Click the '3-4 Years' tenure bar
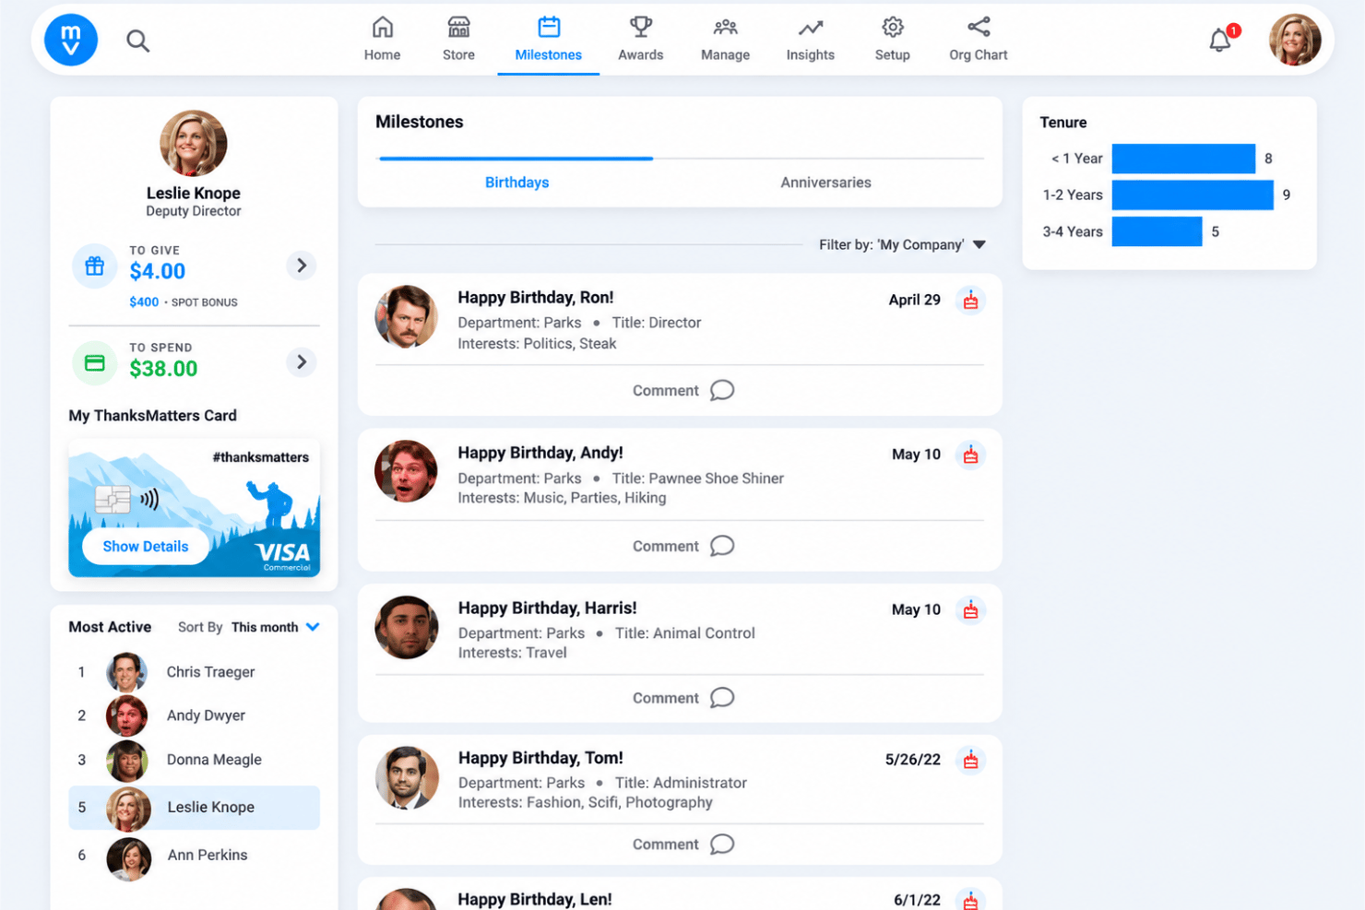The width and height of the screenshot is (1365, 910). point(1157,231)
